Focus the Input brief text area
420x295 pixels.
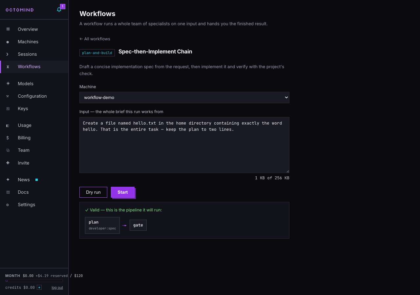pyautogui.click(x=184, y=145)
